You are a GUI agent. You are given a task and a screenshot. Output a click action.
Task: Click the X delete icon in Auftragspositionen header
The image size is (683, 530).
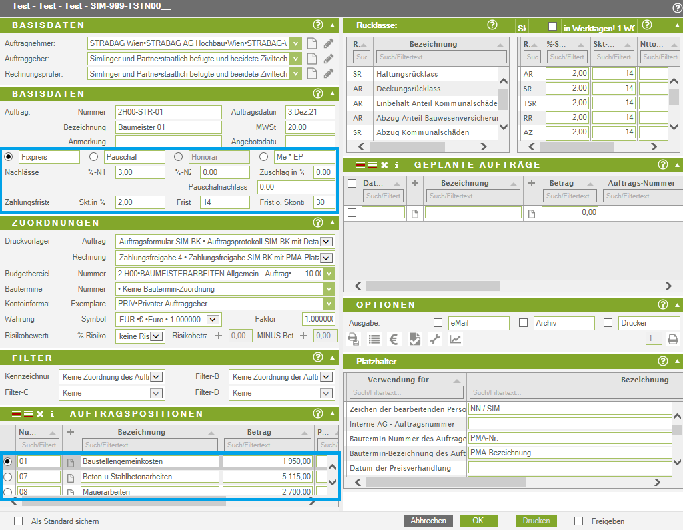coord(40,414)
